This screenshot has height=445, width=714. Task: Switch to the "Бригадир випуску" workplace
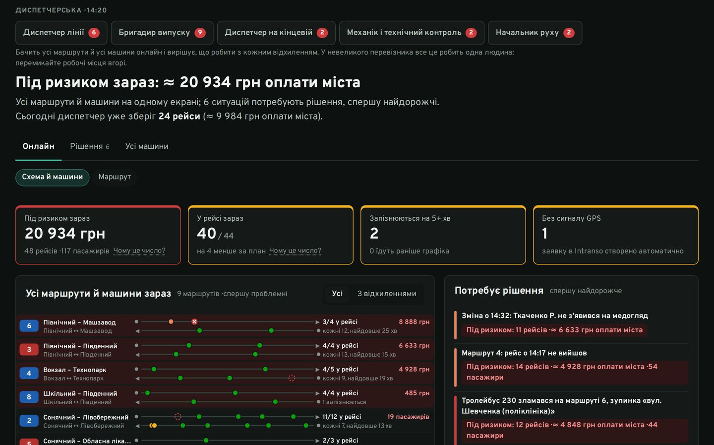pos(162,33)
